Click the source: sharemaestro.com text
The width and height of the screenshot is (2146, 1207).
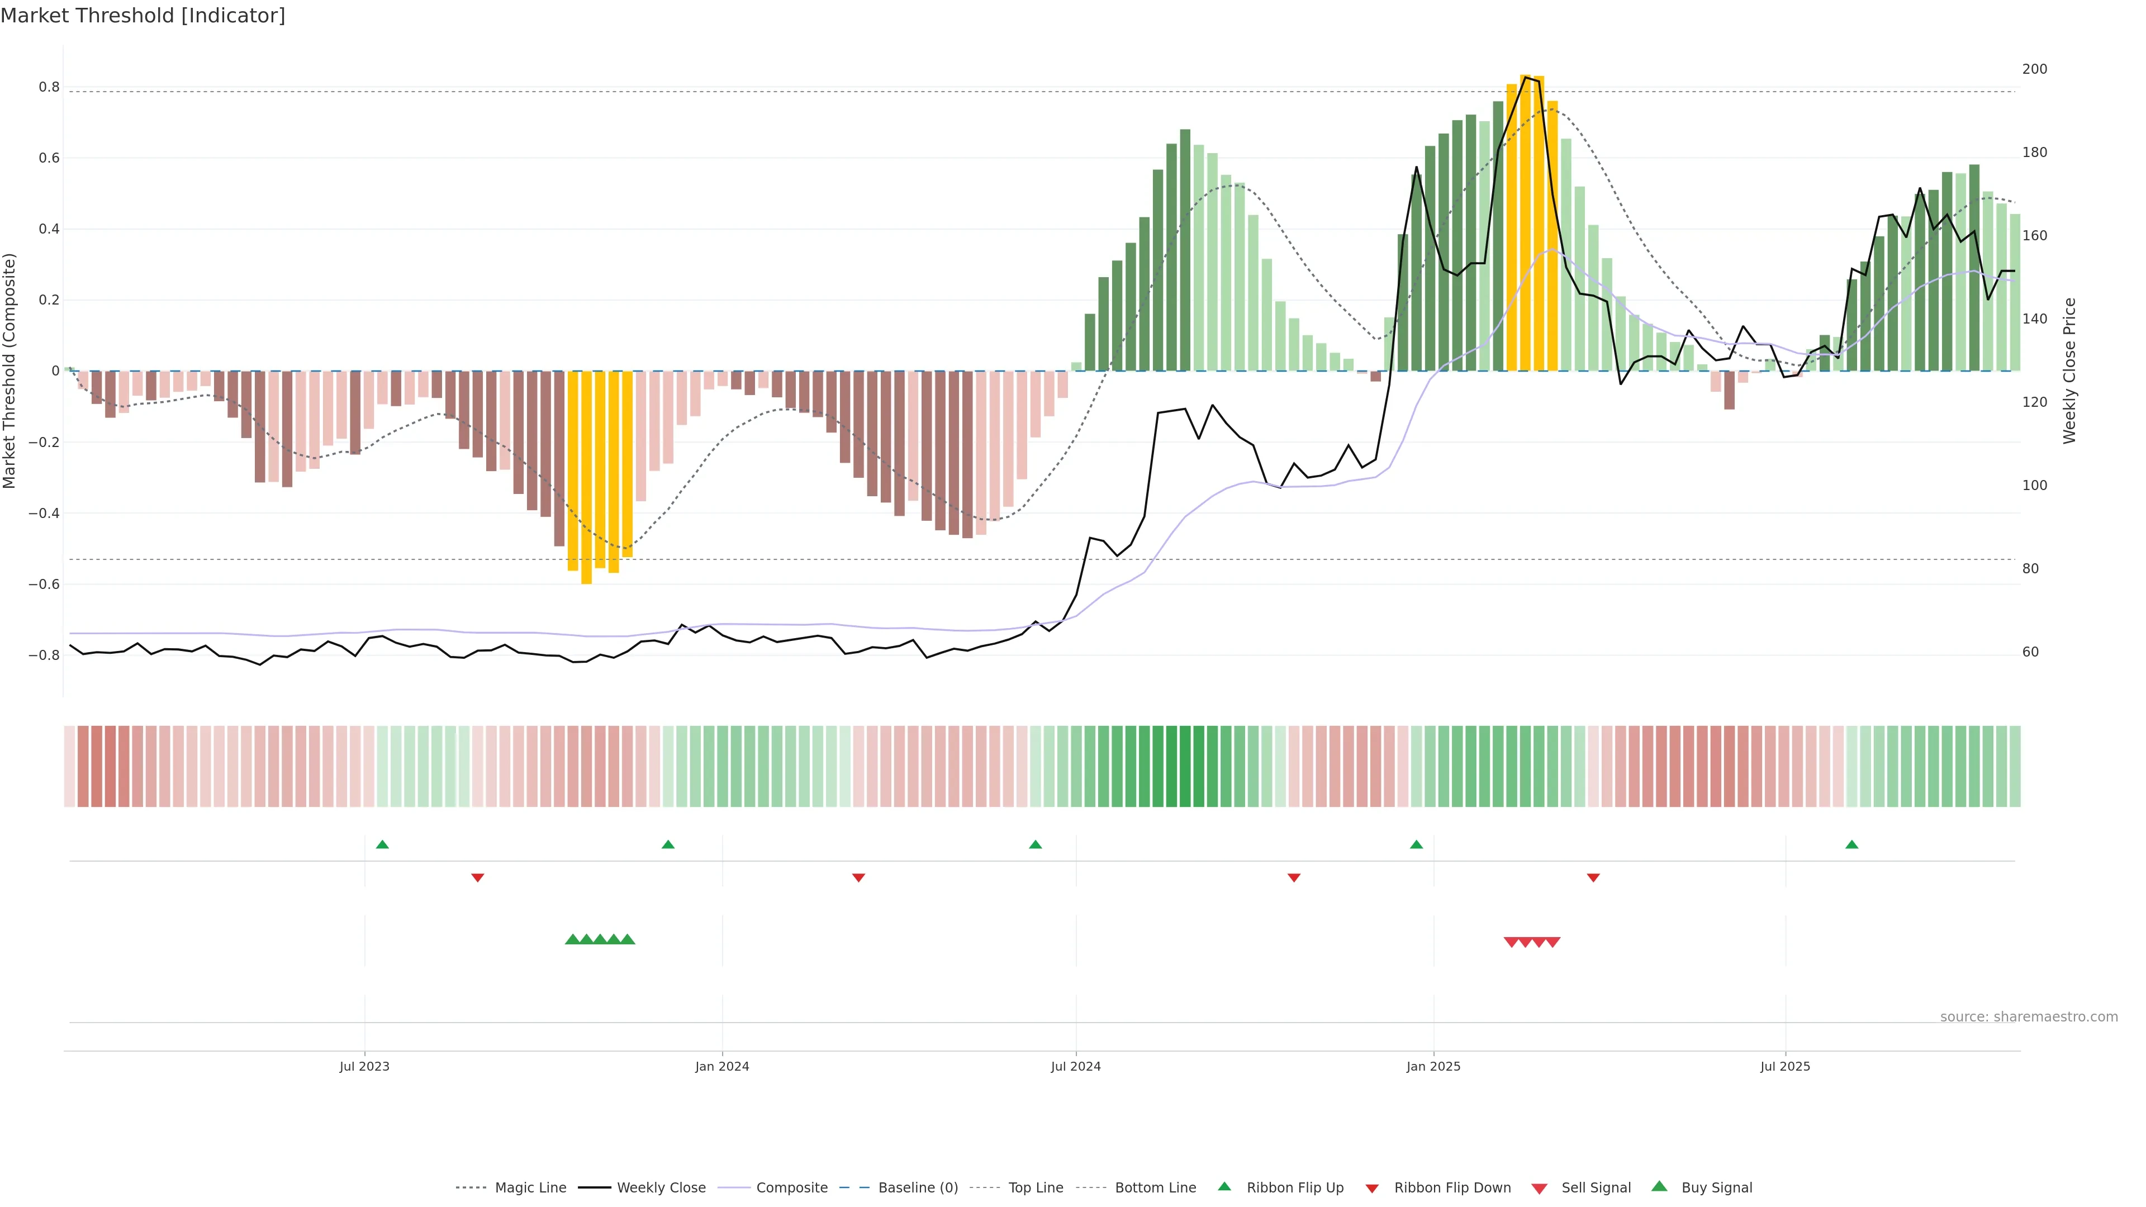(x=2029, y=1016)
